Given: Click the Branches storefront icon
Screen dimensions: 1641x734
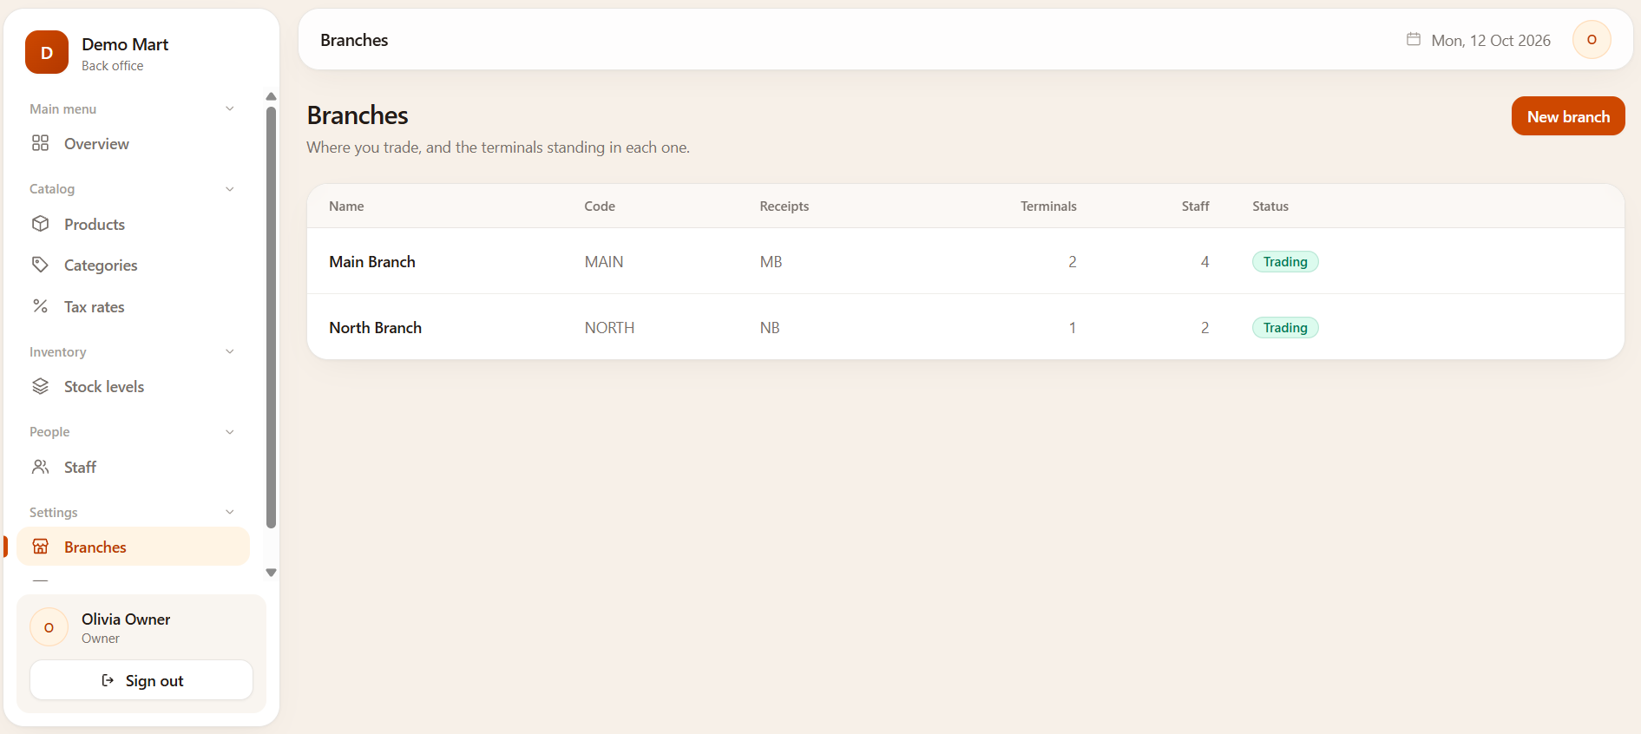Looking at the screenshot, I should point(40,547).
